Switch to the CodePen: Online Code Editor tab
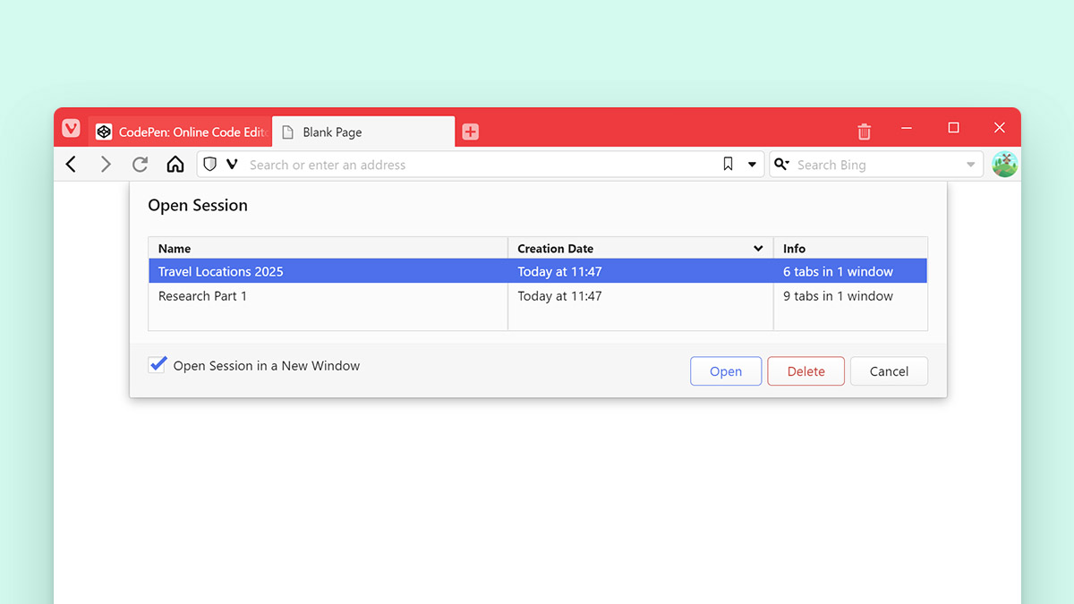Screen dimensions: 1074x604 pos(180,132)
